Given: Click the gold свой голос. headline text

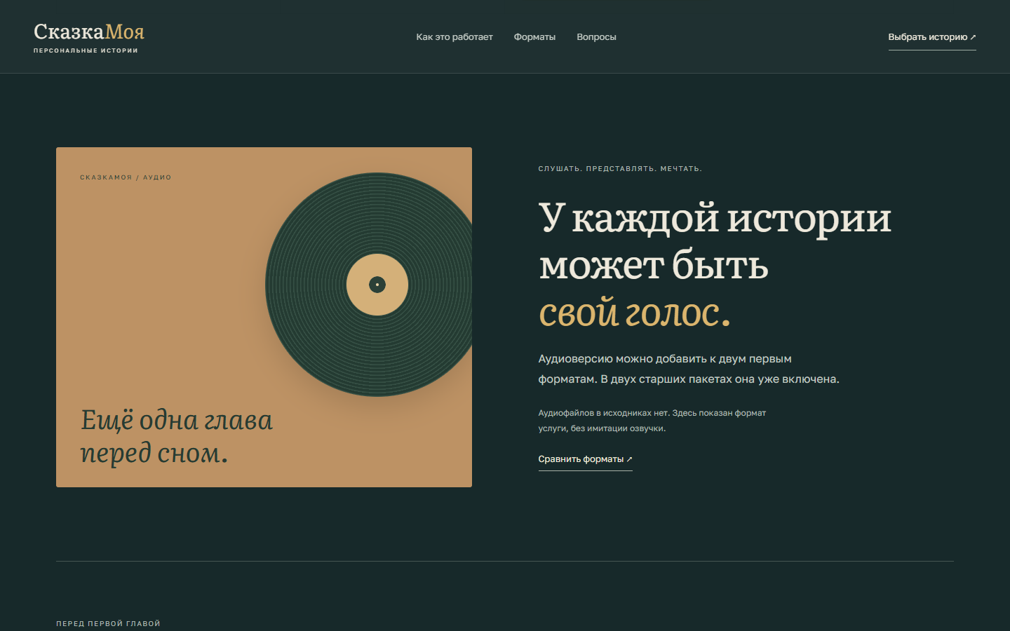Looking at the screenshot, I should [634, 313].
